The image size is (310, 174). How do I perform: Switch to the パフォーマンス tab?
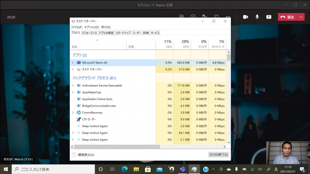click(x=90, y=33)
